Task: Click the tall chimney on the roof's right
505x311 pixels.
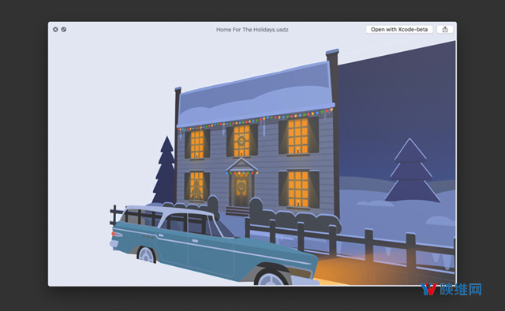Action: (333, 74)
